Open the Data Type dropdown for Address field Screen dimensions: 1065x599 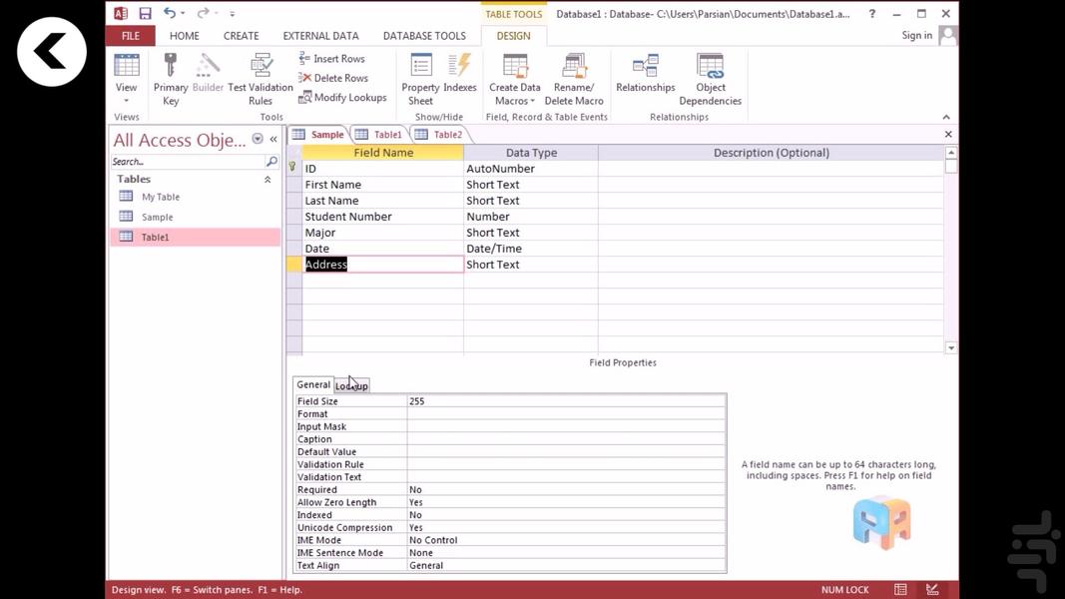tap(591, 264)
